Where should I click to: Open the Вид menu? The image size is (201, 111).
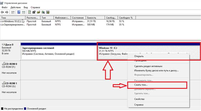point(26,7)
